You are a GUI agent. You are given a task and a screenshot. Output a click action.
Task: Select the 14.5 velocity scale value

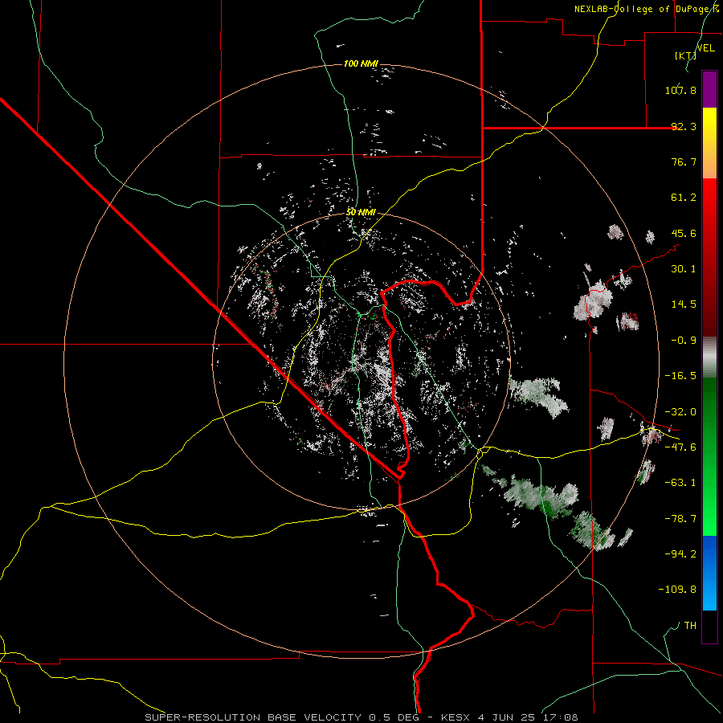[x=684, y=304]
